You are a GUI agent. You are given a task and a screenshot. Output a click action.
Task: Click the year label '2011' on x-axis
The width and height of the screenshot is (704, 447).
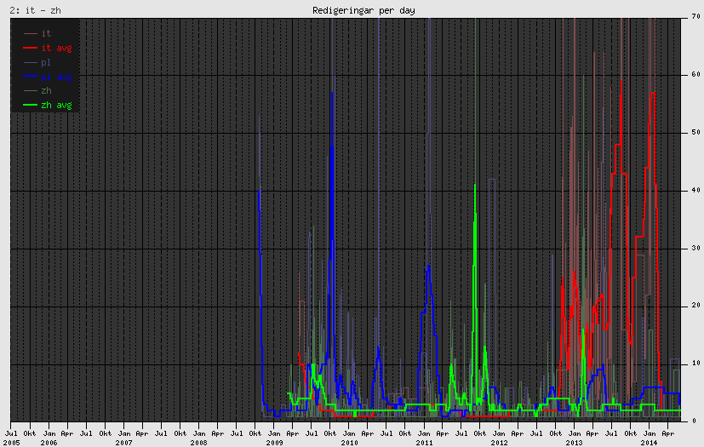tap(424, 443)
